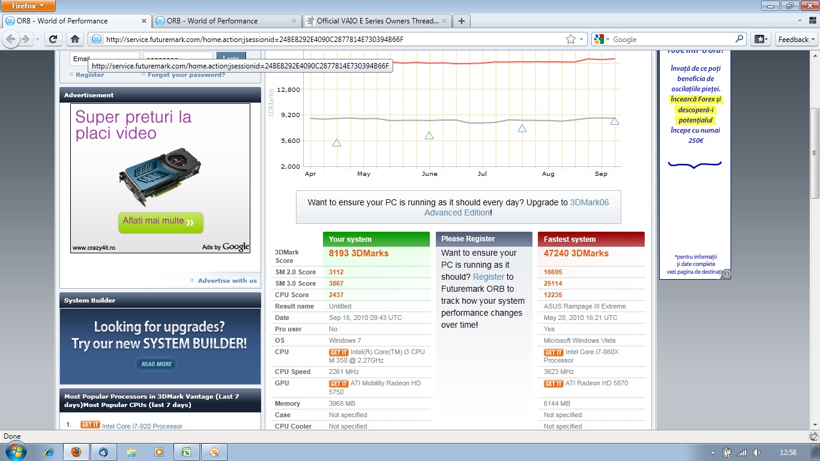The height and width of the screenshot is (461, 820).
Task: Open a new tab with plus button
Action: point(461,21)
